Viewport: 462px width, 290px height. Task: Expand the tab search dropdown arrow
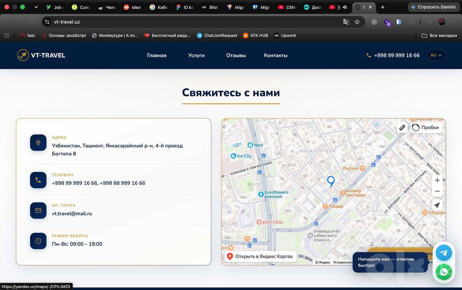36,7
